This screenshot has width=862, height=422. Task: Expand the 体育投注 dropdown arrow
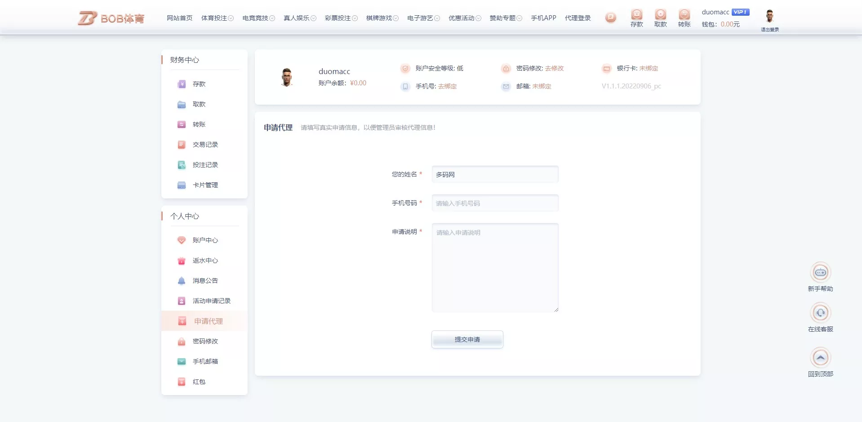tap(231, 18)
